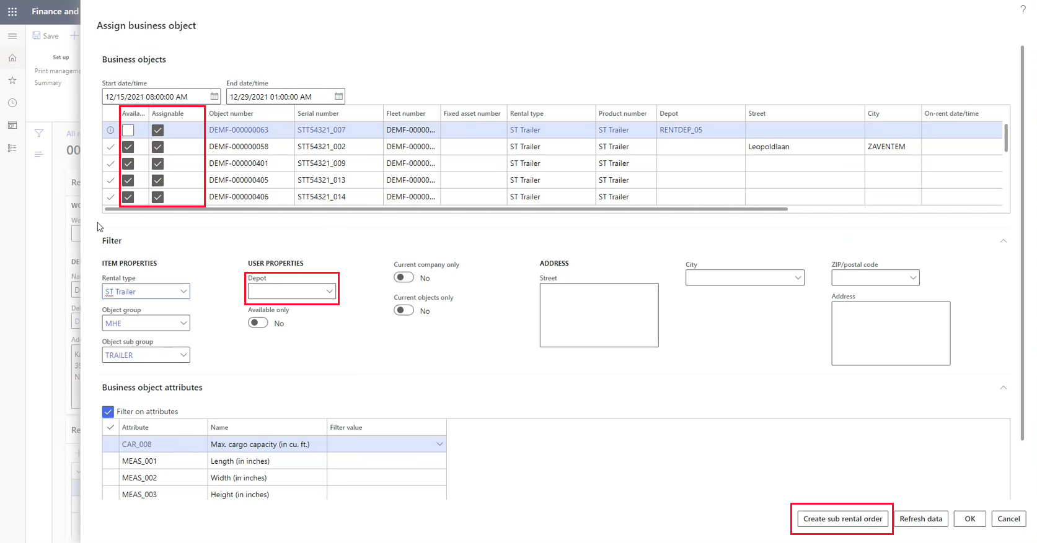Click the ZAVENTEM city cell
1037x543 pixels.
click(893, 147)
